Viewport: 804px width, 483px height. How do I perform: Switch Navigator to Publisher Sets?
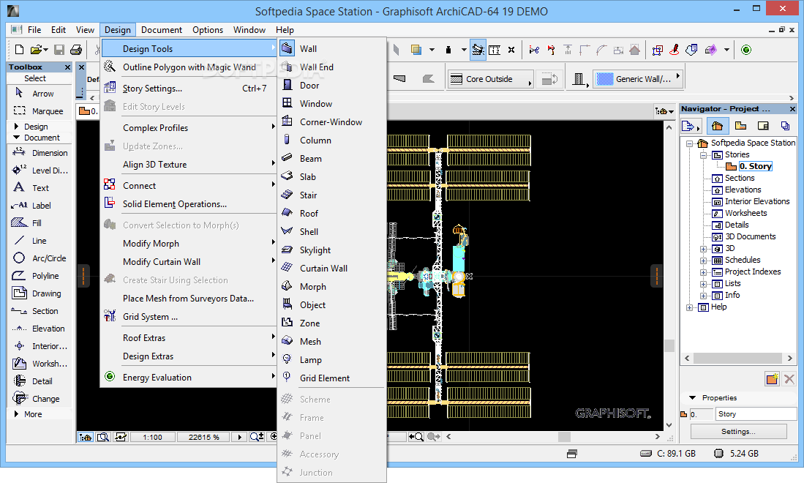click(x=785, y=126)
